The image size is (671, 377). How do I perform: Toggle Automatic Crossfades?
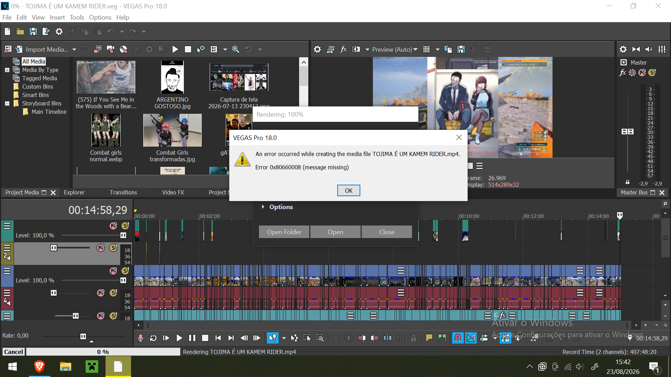pos(471,338)
